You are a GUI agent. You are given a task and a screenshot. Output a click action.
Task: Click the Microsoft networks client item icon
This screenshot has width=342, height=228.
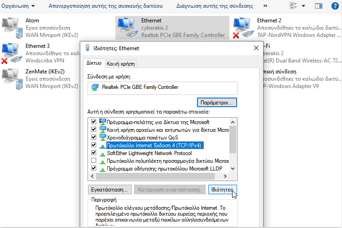tap(103, 122)
